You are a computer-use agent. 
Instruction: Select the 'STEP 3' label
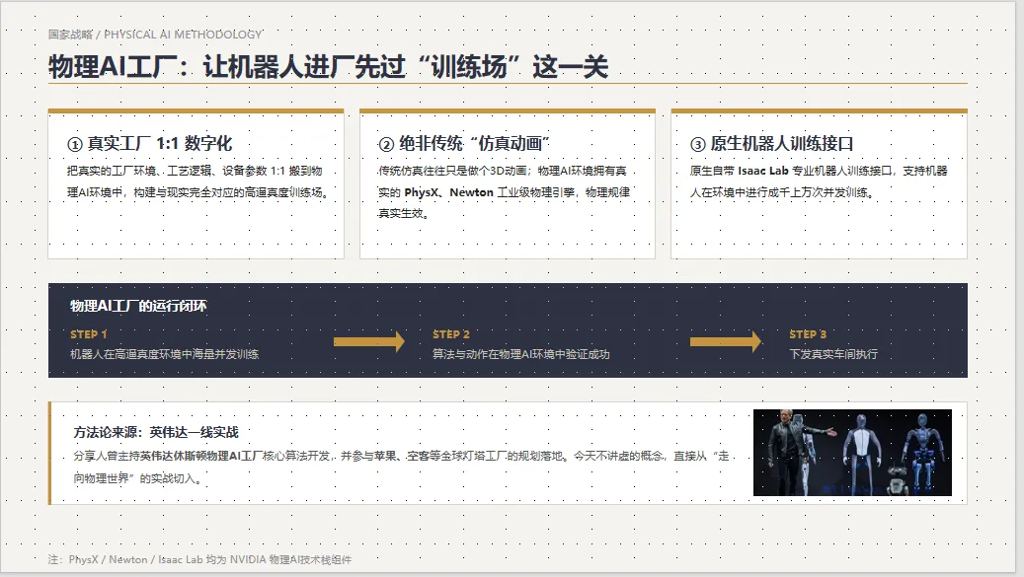[808, 334]
